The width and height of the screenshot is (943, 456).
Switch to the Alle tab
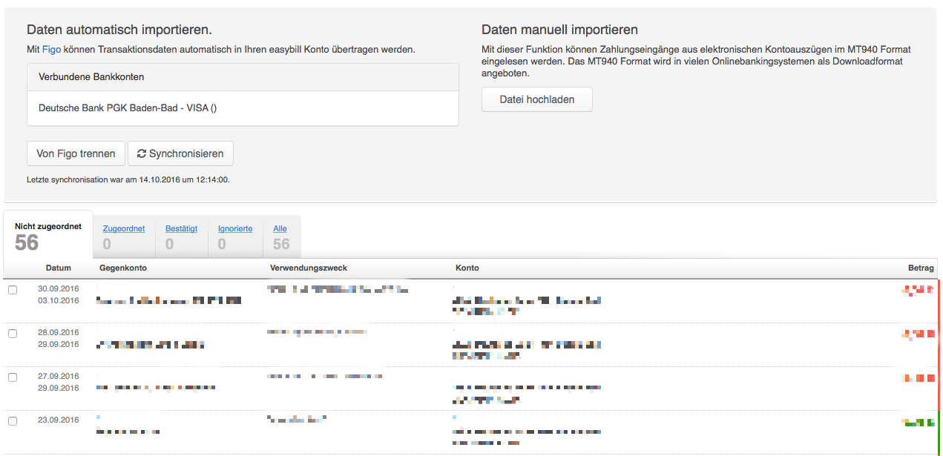tap(281, 237)
